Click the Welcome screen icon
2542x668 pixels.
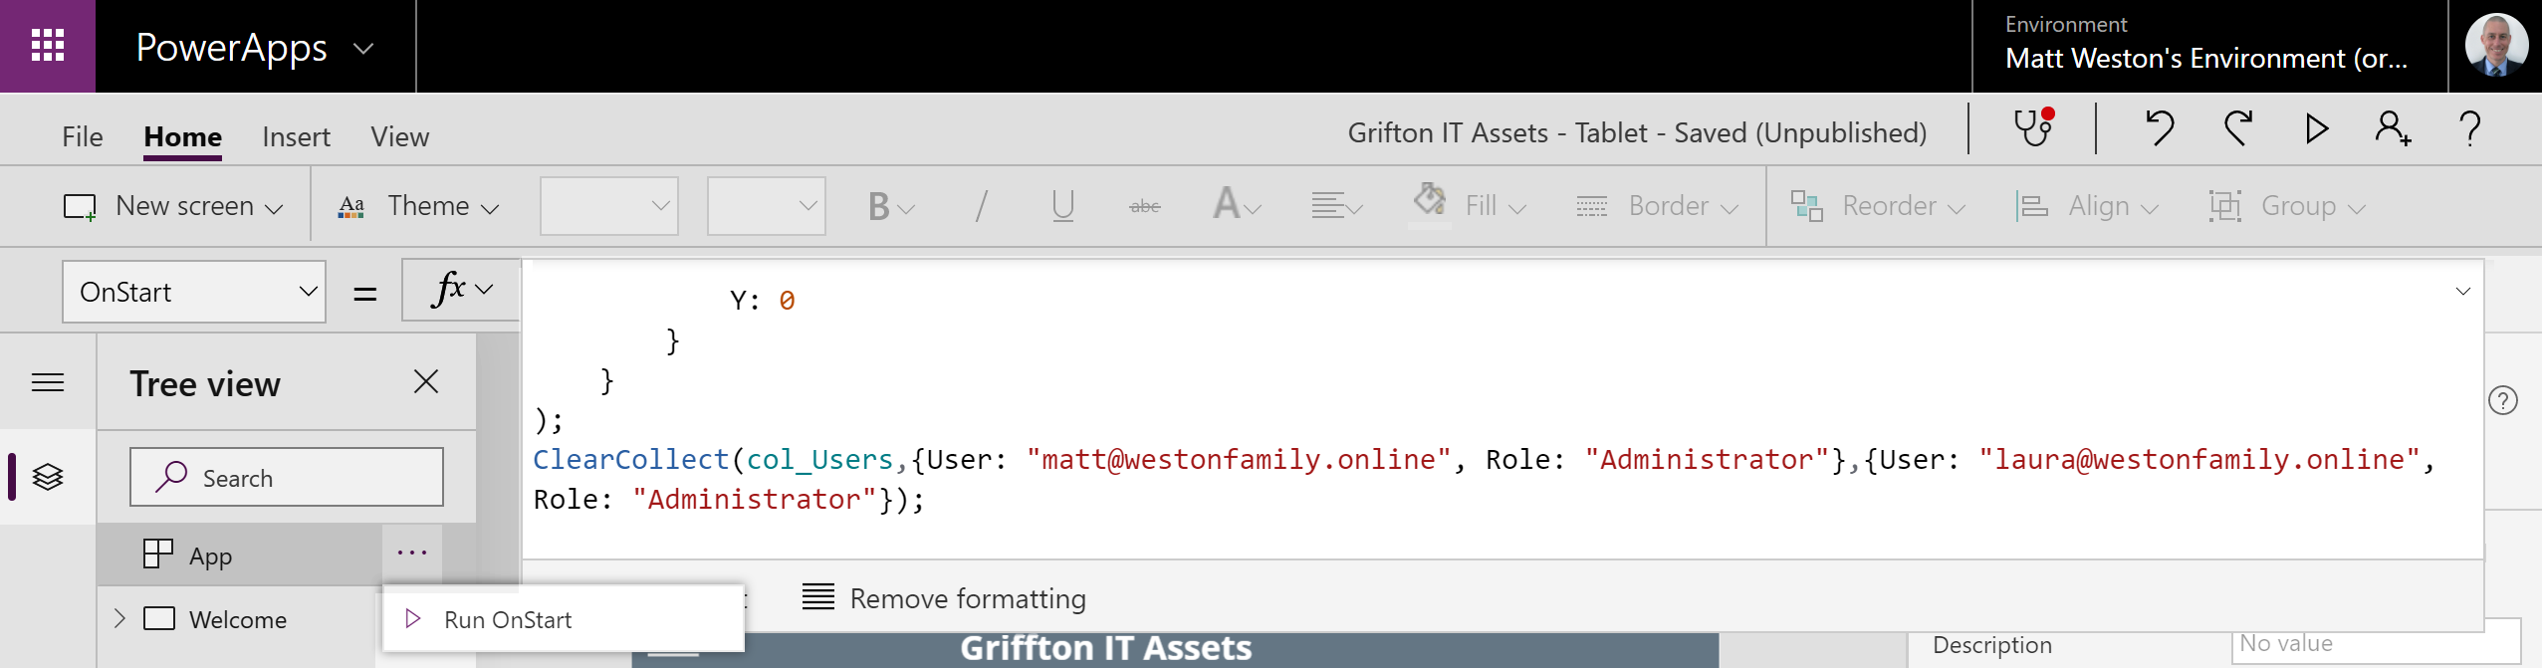159,619
